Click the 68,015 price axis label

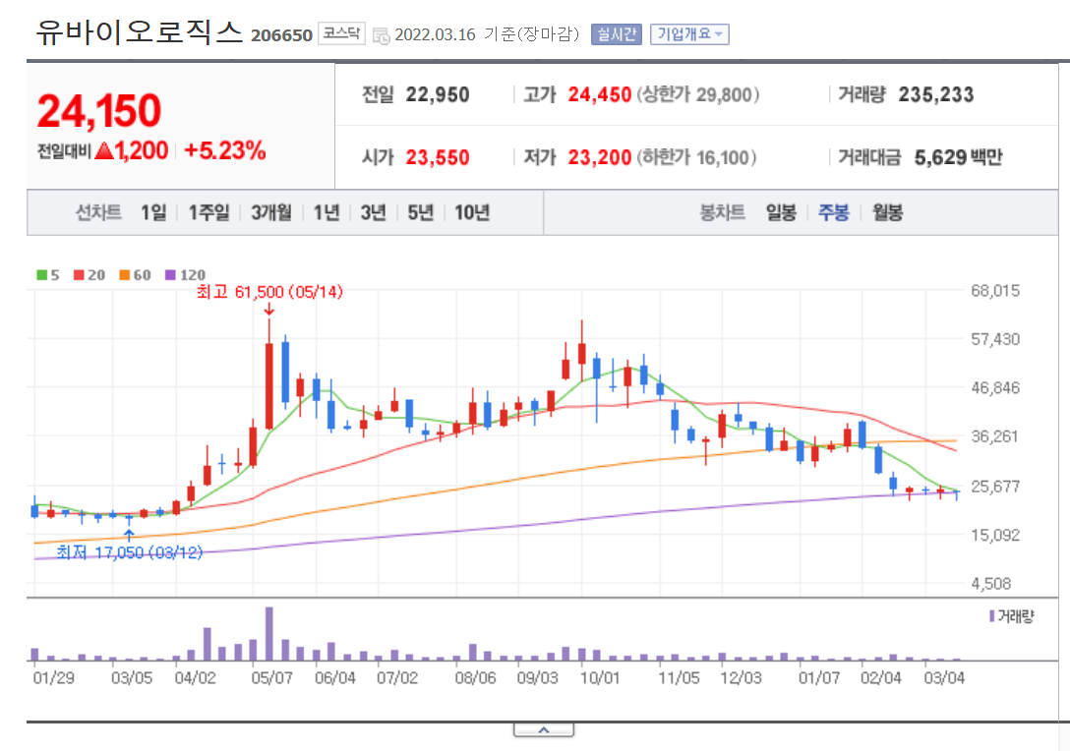995,291
